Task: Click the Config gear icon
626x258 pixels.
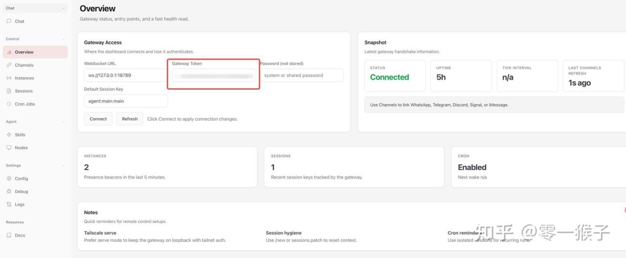Action: [x=9, y=179]
